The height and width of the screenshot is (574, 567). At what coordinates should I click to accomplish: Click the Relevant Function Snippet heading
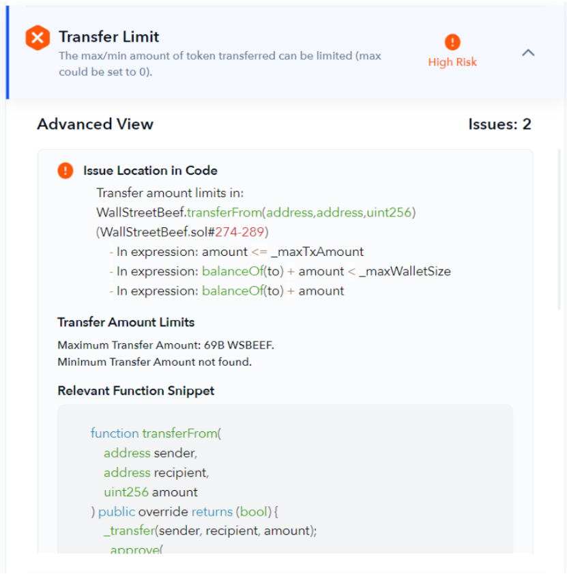click(x=136, y=391)
